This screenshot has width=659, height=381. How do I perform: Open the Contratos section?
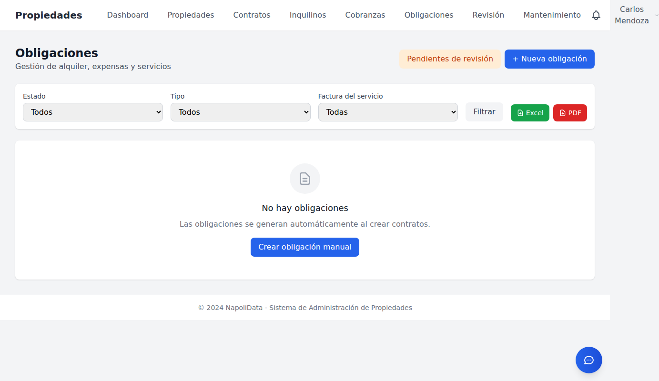pyautogui.click(x=252, y=15)
